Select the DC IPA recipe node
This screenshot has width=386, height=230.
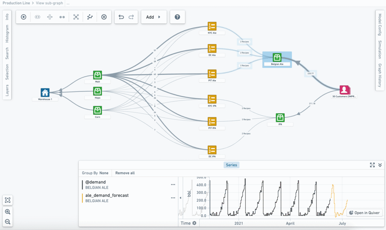pos(212,150)
